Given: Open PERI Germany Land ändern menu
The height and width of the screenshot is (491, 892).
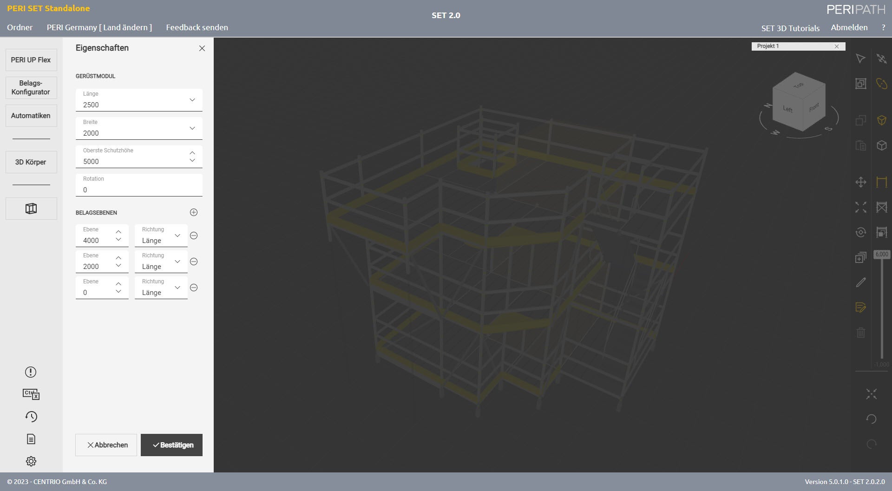Looking at the screenshot, I should pyautogui.click(x=98, y=27).
